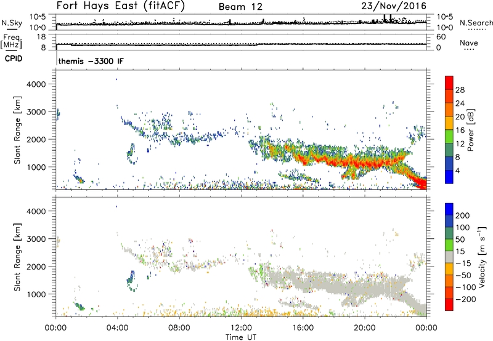Click "Slant Range [km]" on the velocity panel
This screenshot has height=341, width=493.
(x=17, y=257)
